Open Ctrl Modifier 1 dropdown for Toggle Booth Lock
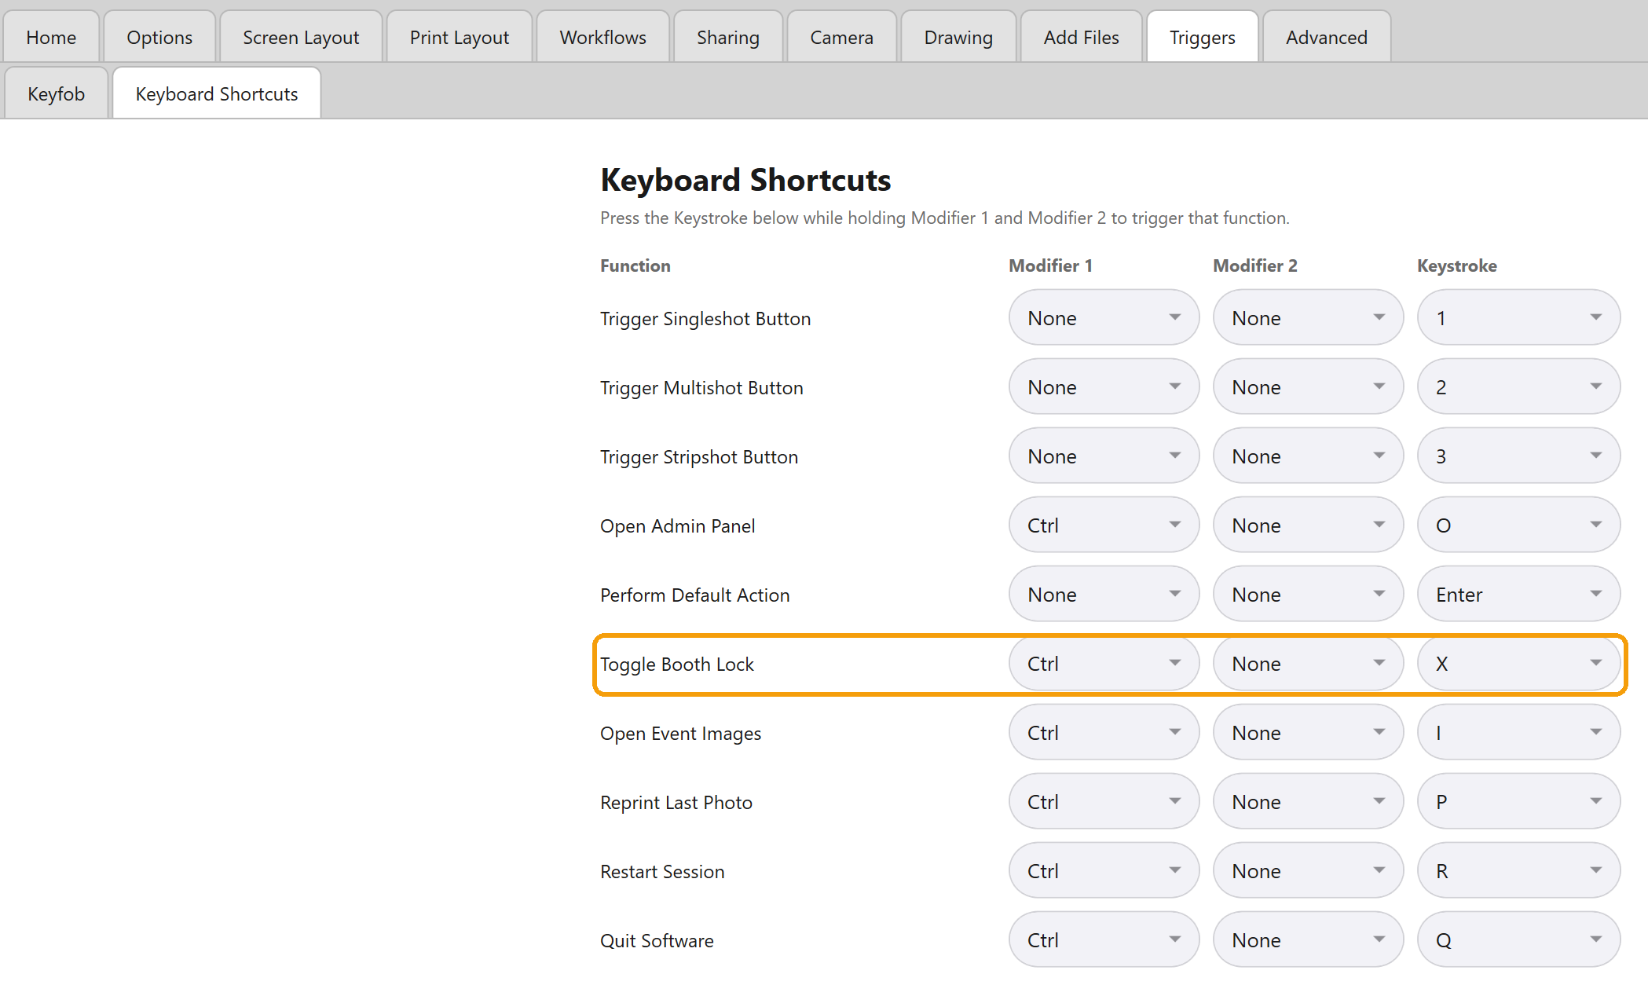The height and width of the screenshot is (985, 1648). (1104, 663)
